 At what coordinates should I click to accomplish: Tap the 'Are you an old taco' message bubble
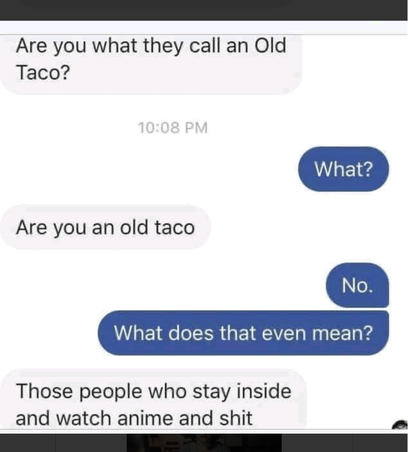click(106, 227)
